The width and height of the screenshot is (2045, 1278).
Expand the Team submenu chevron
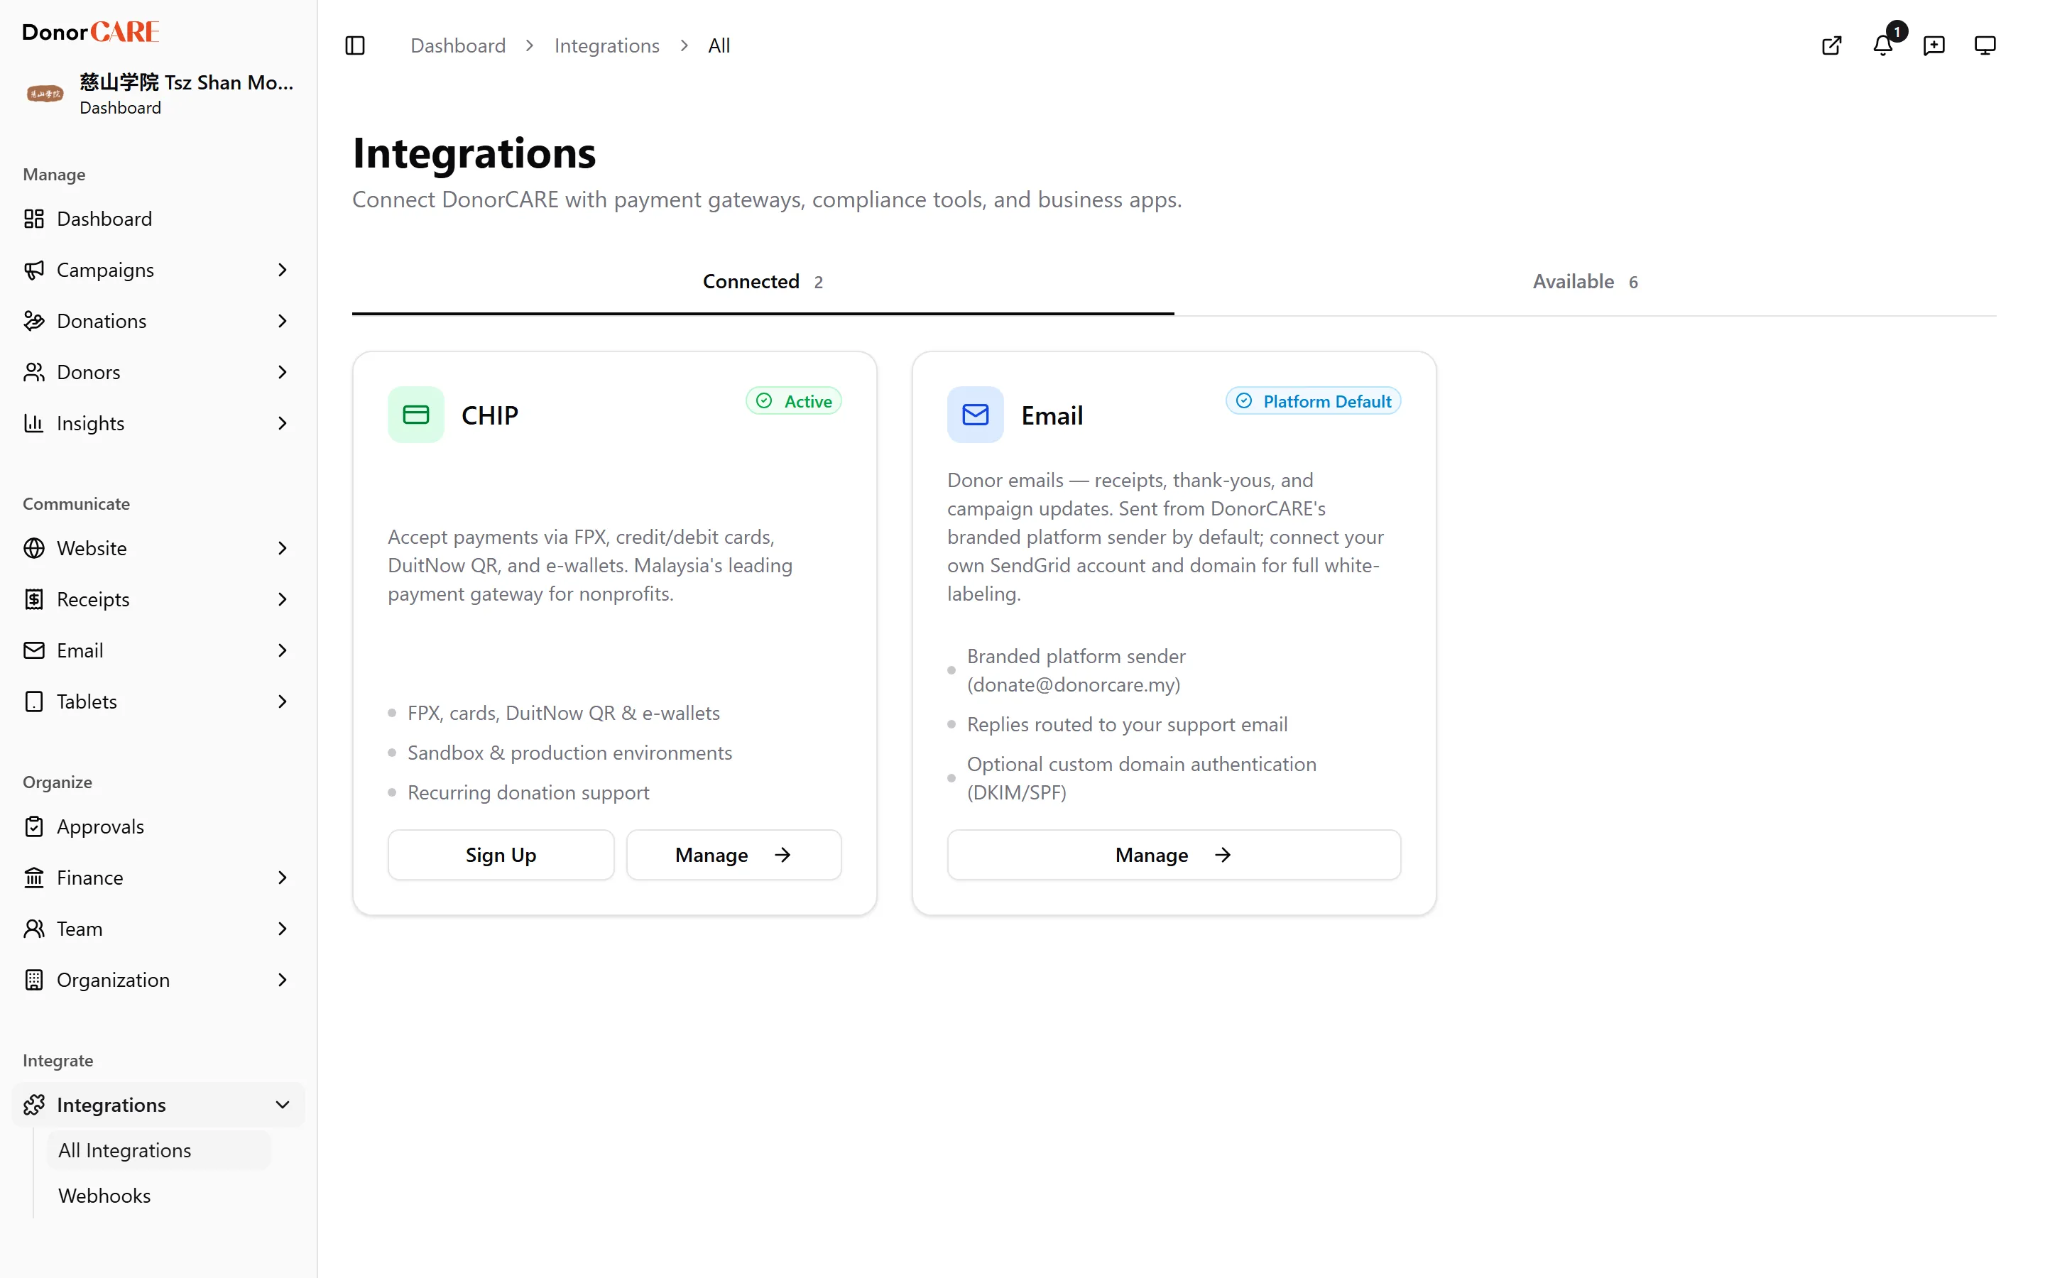(282, 929)
